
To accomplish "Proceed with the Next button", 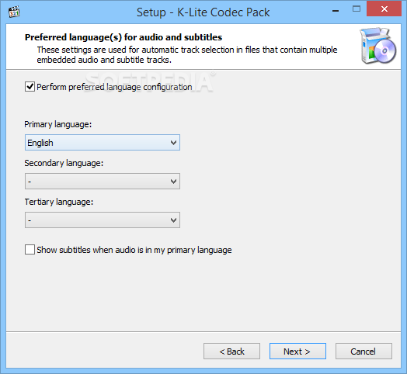I will 297,351.
